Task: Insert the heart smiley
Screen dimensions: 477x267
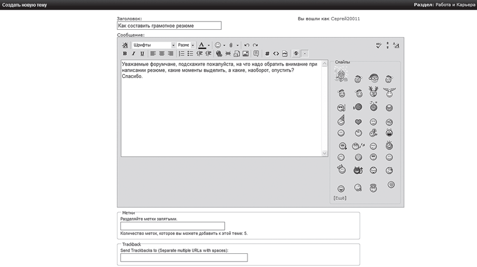Action: (358, 122)
